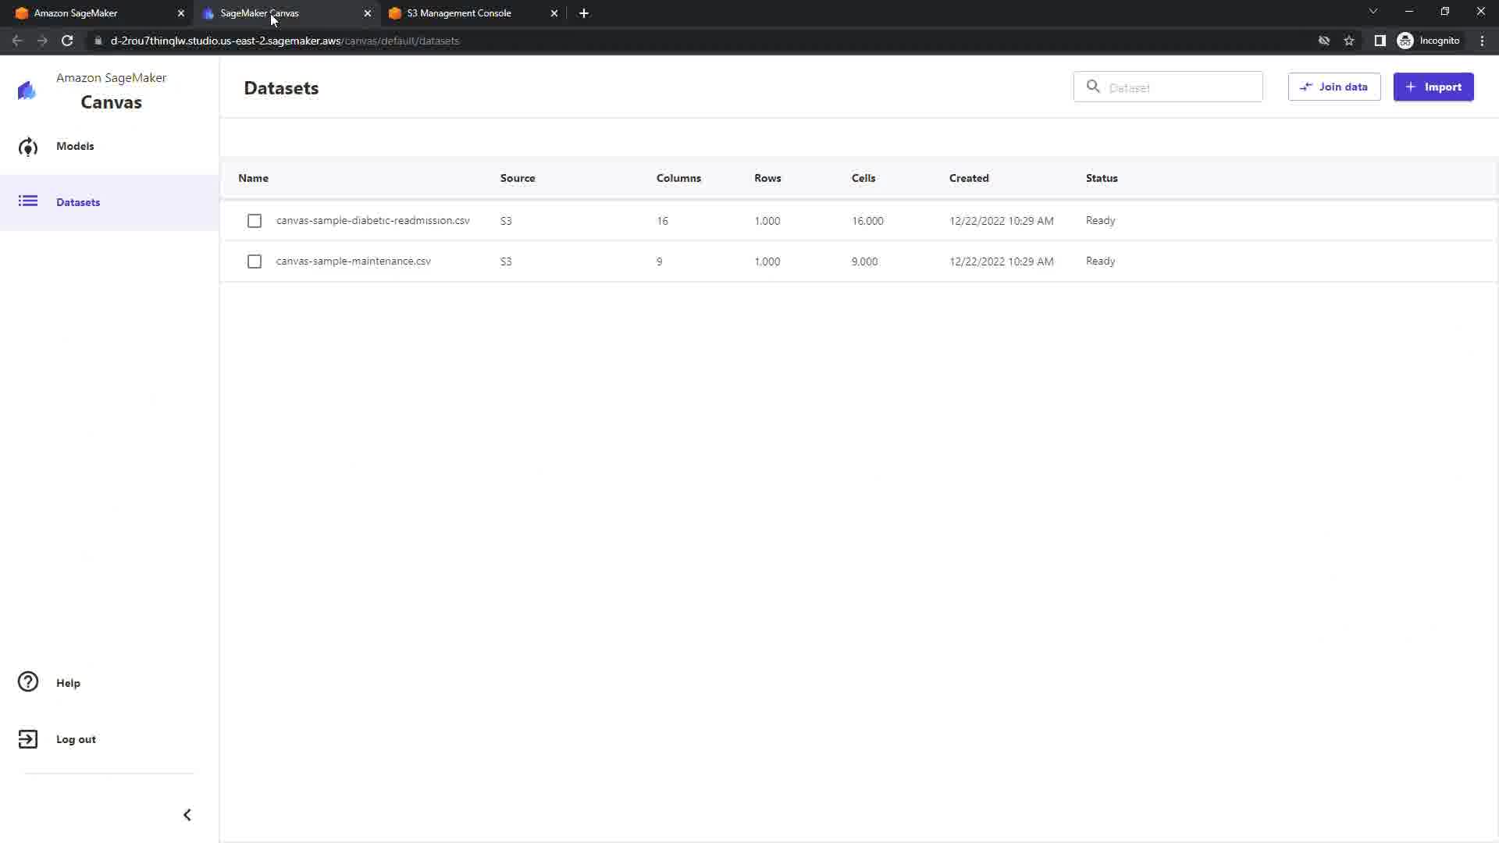The width and height of the screenshot is (1499, 843).
Task: Switch to S3 Management Console tab
Action: click(459, 13)
